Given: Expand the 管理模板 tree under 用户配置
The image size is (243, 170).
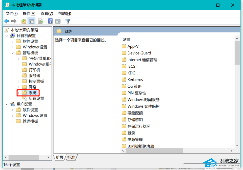Looking at the screenshot, I should 13,121.
